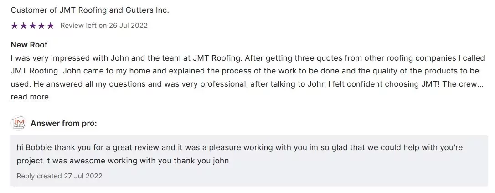Click the 'Answer from pro:' label

click(64, 123)
